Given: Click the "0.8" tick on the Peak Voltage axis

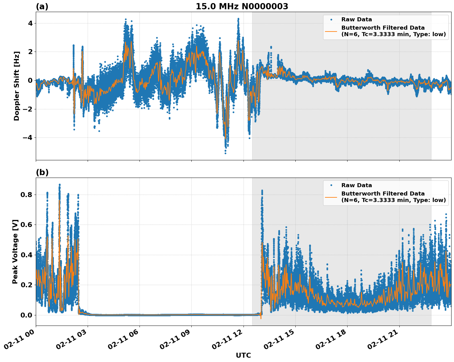Looking at the screenshot, I should tap(26, 195).
